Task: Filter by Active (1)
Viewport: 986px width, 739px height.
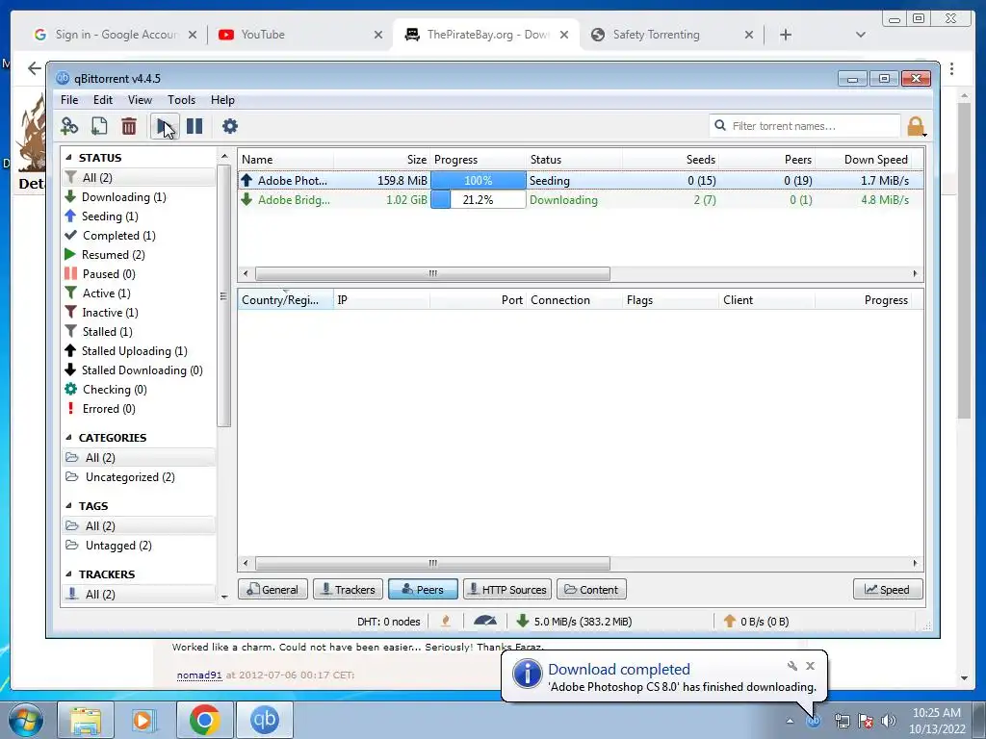Action: (139, 293)
